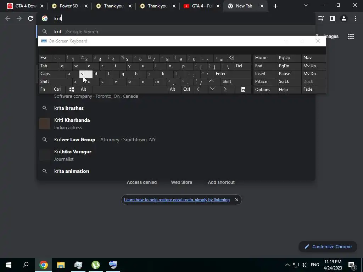Close the YouTube GTA 4 tab

[218, 6]
